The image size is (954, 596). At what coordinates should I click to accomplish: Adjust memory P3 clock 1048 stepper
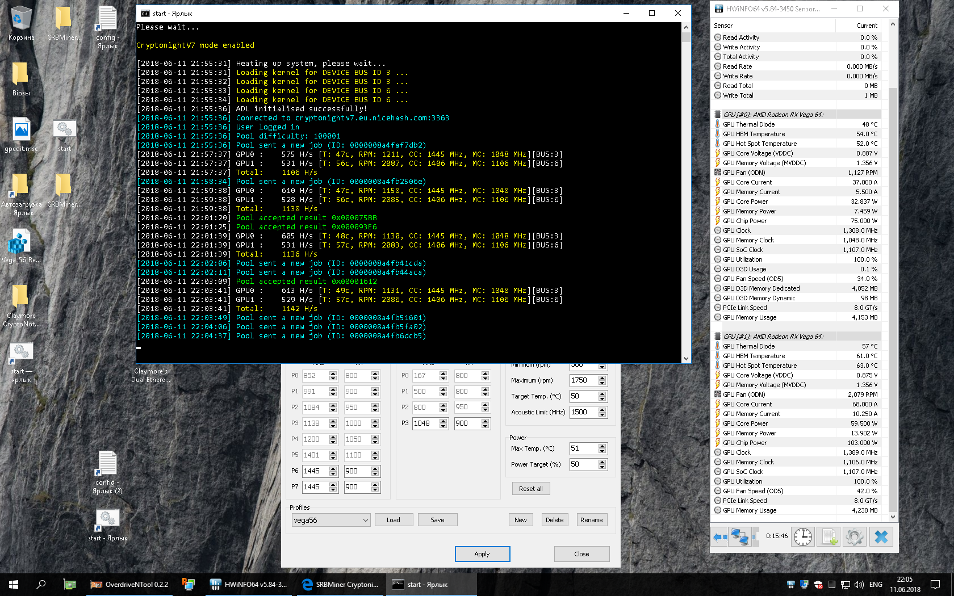coord(443,423)
